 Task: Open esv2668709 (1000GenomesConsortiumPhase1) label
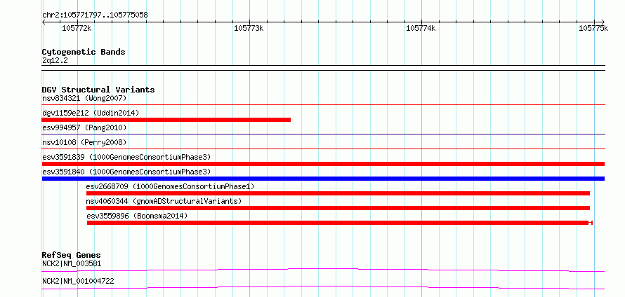point(170,186)
